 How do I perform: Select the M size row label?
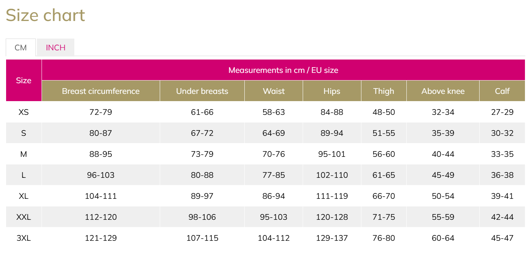[24, 154]
